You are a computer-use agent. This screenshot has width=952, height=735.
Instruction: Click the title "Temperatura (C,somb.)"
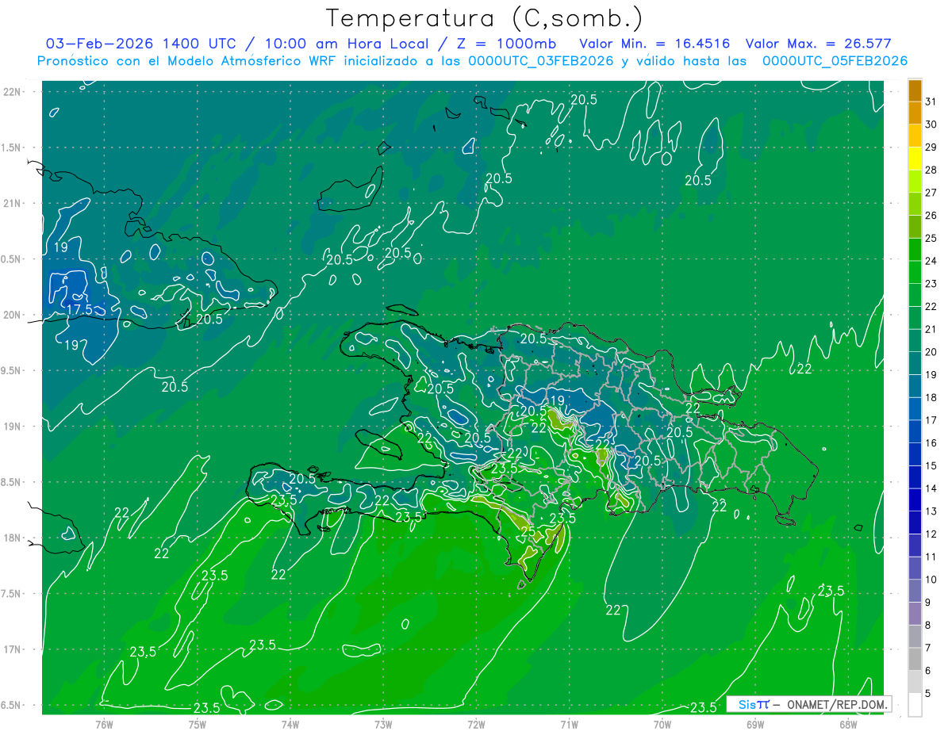pos(484,18)
